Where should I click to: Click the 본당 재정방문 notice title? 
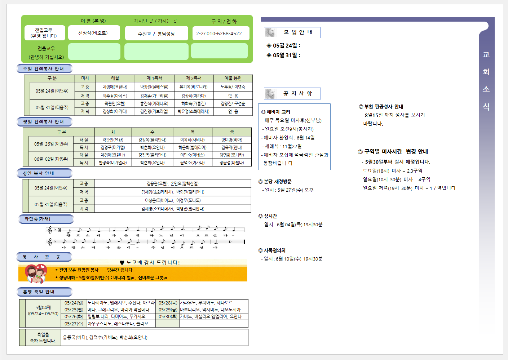tap(275, 182)
